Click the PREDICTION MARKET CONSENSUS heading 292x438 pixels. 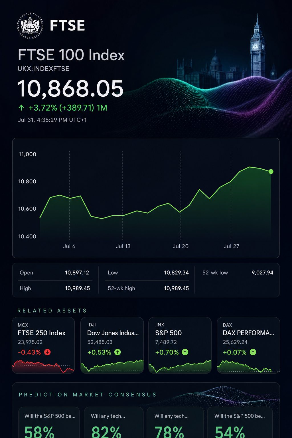(x=88, y=395)
